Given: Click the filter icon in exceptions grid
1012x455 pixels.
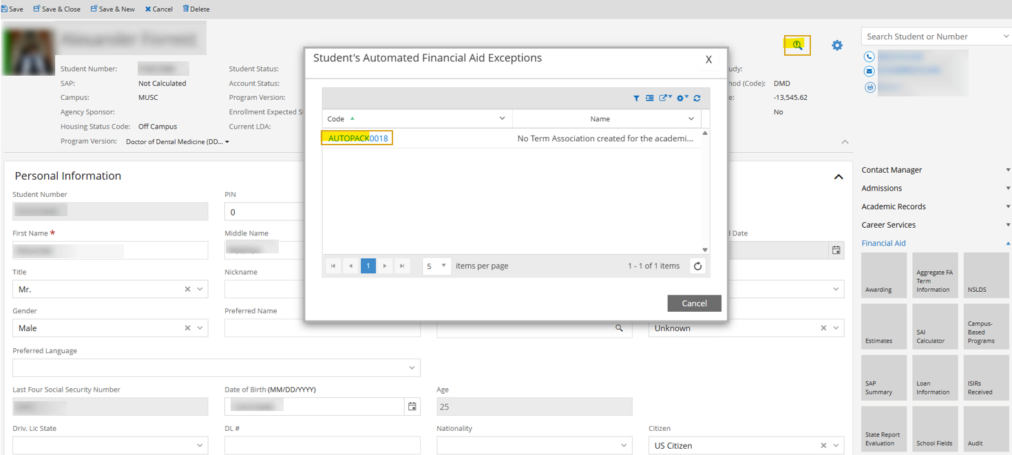Looking at the screenshot, I should 636,98.
